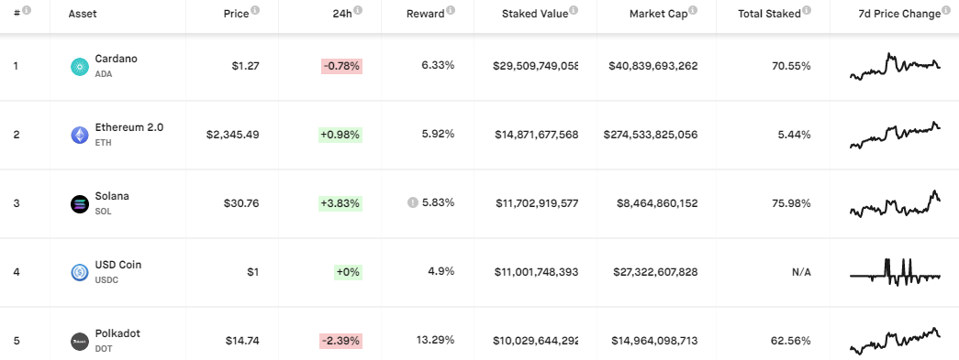Viewport: 959px width, 360px height.
Task: Click info icon beside 24h header
Action: (358, 10)
